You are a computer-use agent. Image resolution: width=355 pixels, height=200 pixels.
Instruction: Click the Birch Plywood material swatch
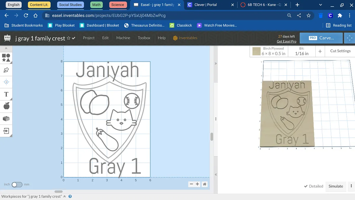(256, 51)
